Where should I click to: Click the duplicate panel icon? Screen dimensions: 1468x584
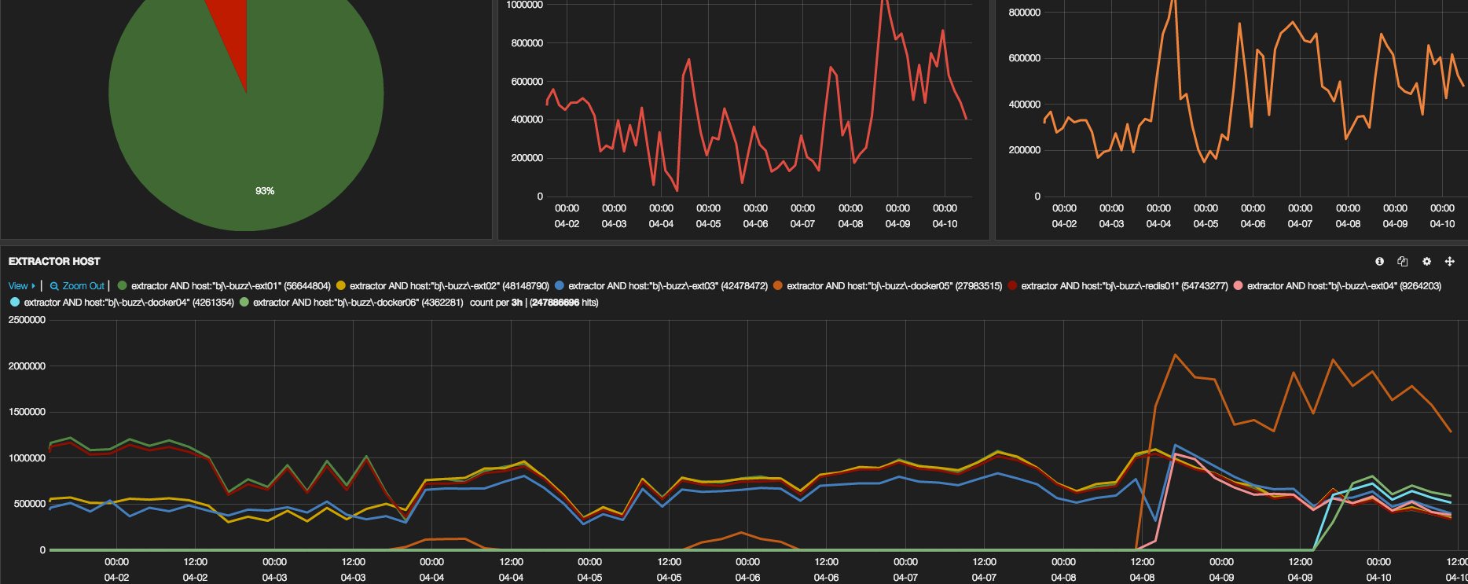click(x=1403, y=262)
